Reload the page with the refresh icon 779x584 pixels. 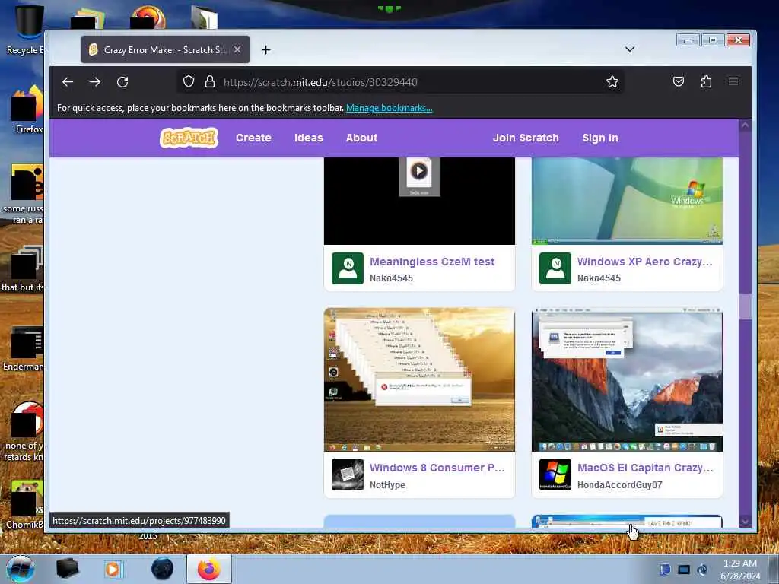click(x=122, y=82)
